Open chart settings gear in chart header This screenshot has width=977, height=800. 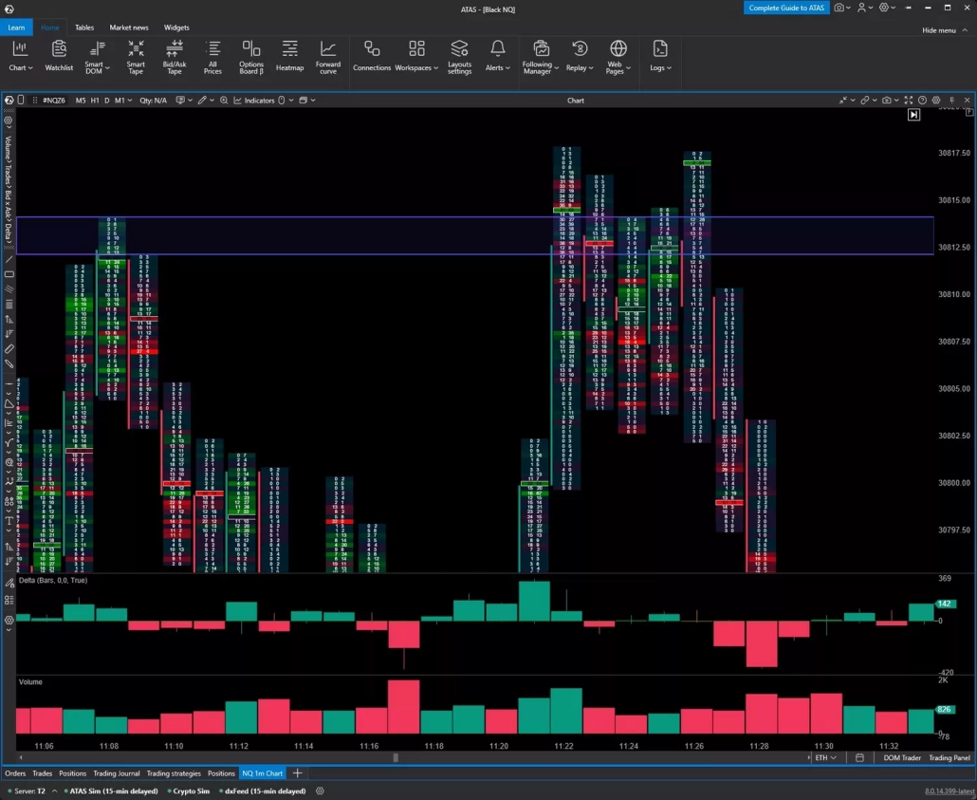tap(936, 100)
